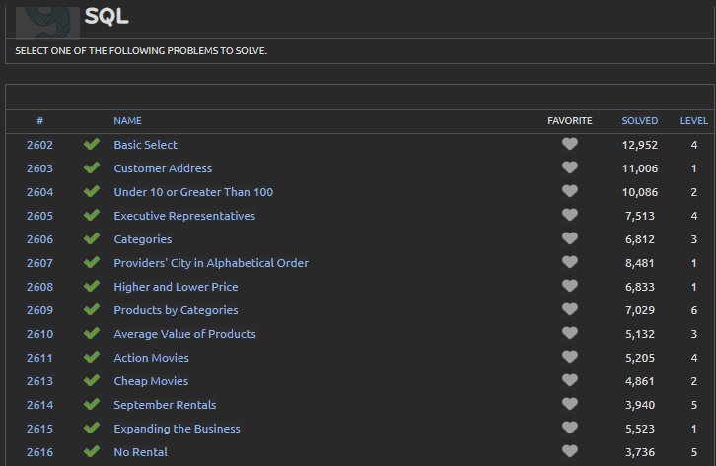
Task: Click problem number 2615
Action: [x=39, y=430]
